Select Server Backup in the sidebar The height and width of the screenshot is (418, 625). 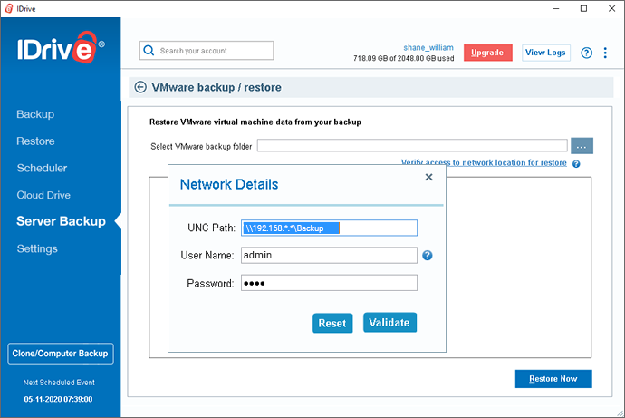(x=61, y=221)
